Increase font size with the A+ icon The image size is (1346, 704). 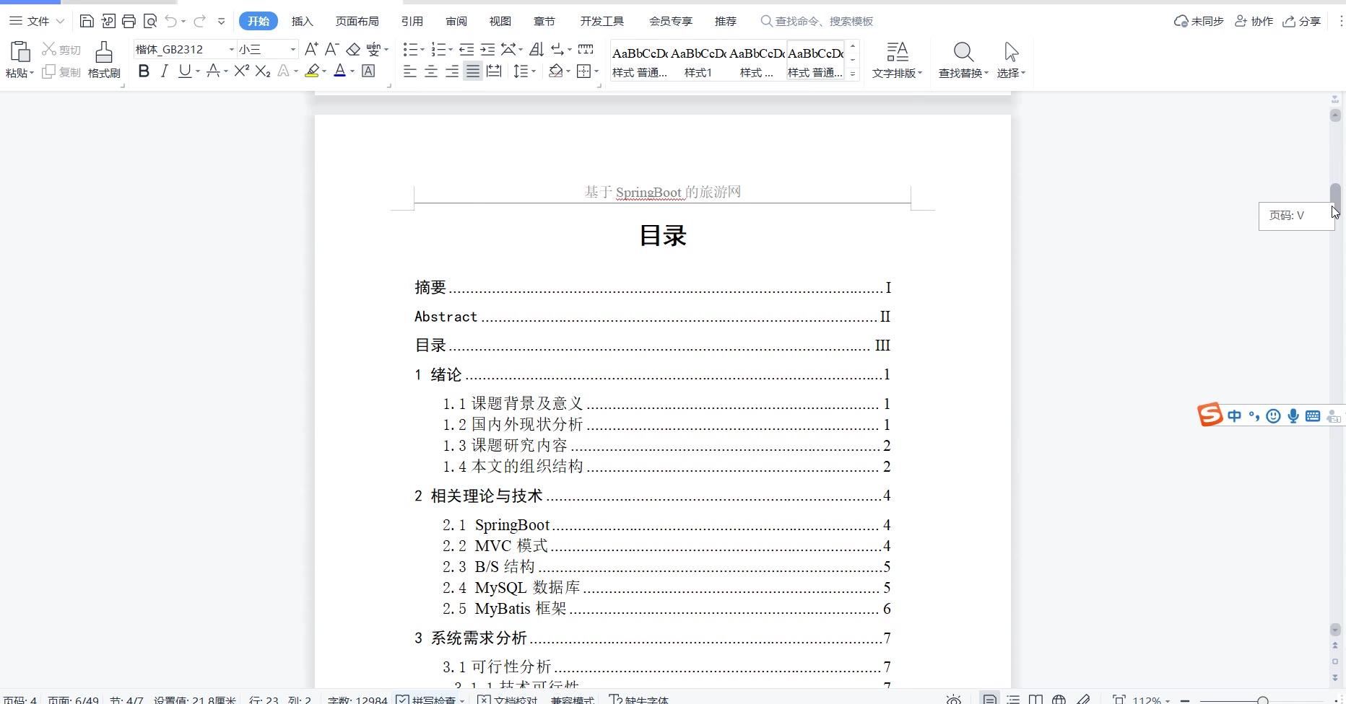pyautogui.click(x=311, y=49)
